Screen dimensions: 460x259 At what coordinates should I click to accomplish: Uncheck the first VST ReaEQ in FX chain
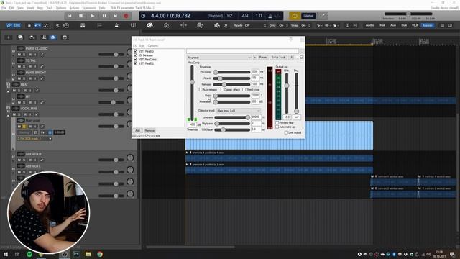coord(136,51)
